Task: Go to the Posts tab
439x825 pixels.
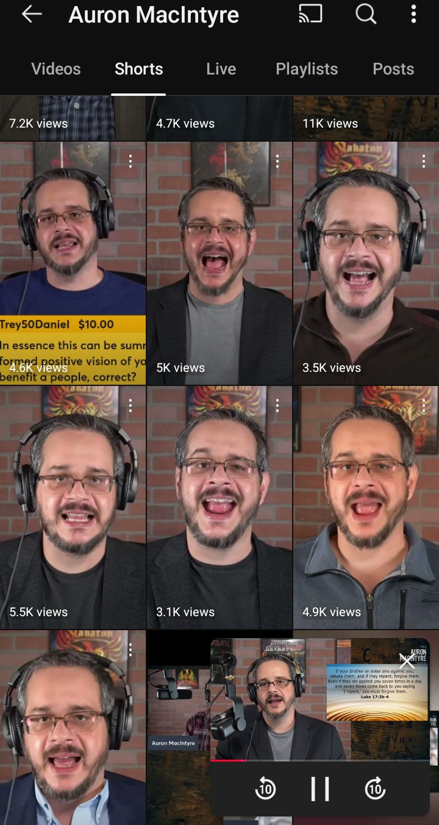Action: pyautogui.click(x=393, y=69)
